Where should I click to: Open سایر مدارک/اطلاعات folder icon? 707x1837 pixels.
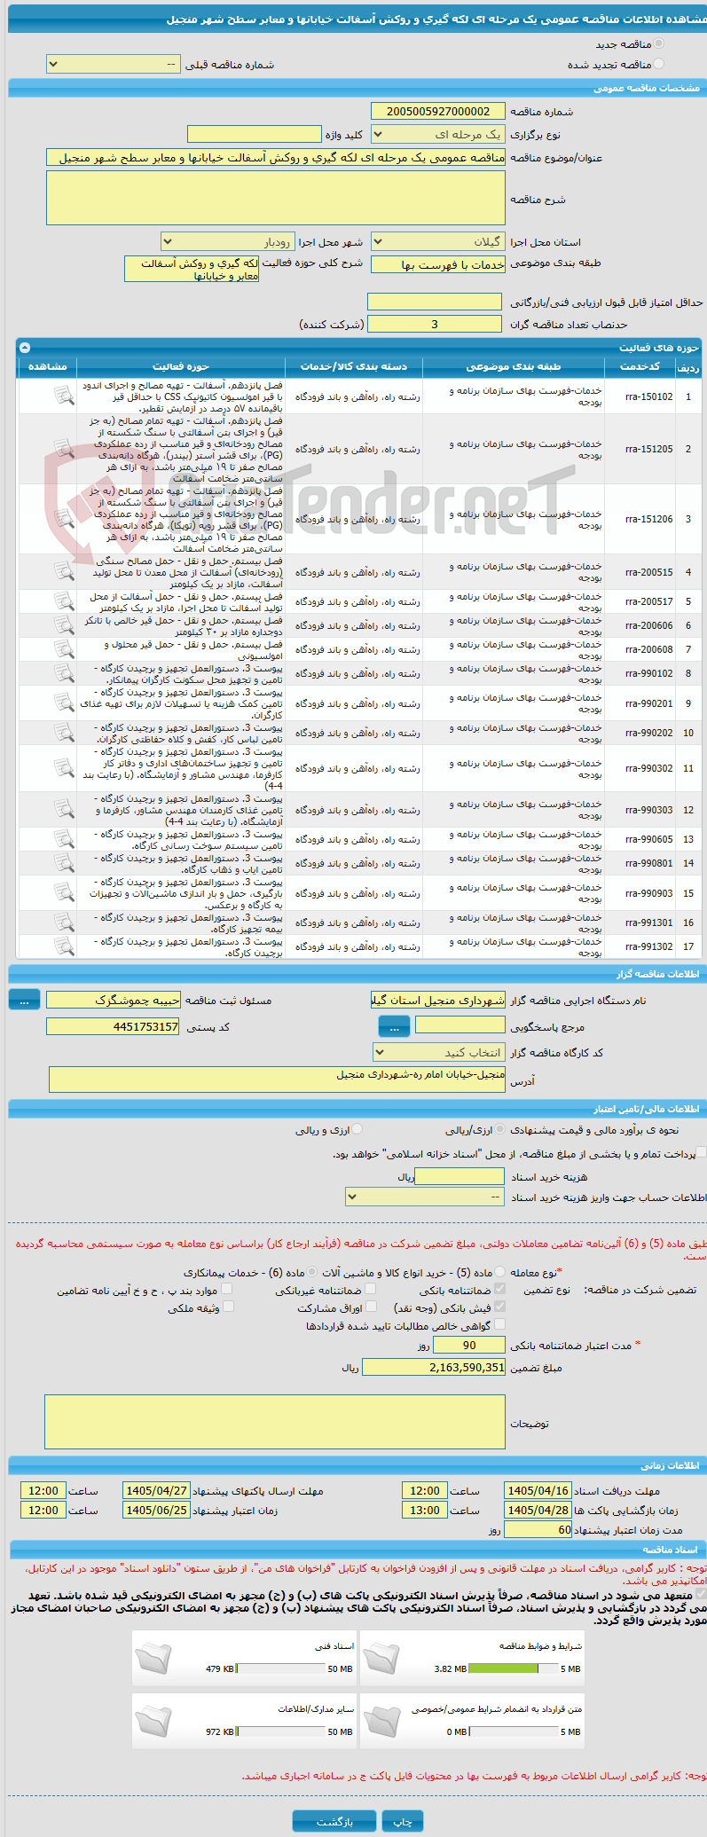(x=154, y=1719)
